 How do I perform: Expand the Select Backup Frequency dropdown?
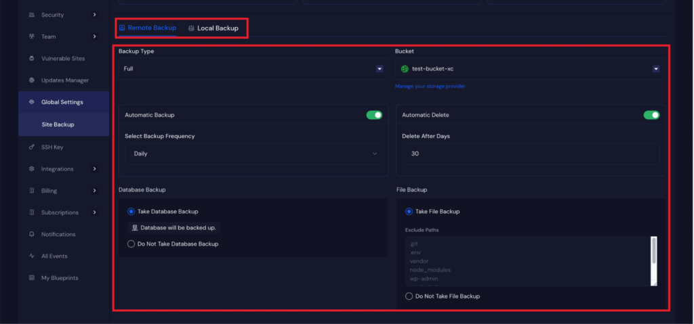[x=252, y=154]
